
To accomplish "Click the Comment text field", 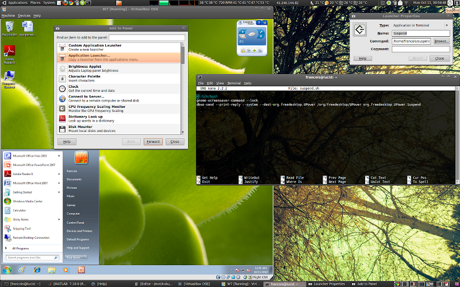I will click(x=420, y=49).
